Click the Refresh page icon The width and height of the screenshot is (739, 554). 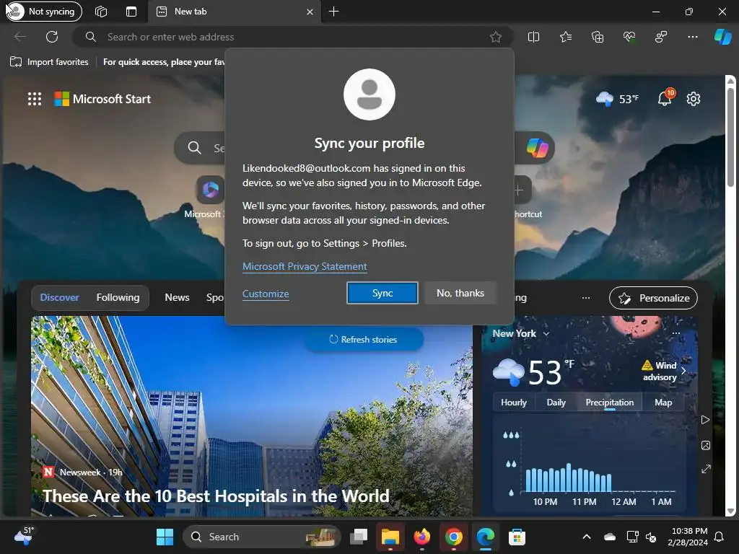[x=52, y=37]
